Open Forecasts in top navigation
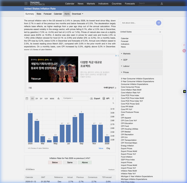The image size is (187, 183). point(130,4)
